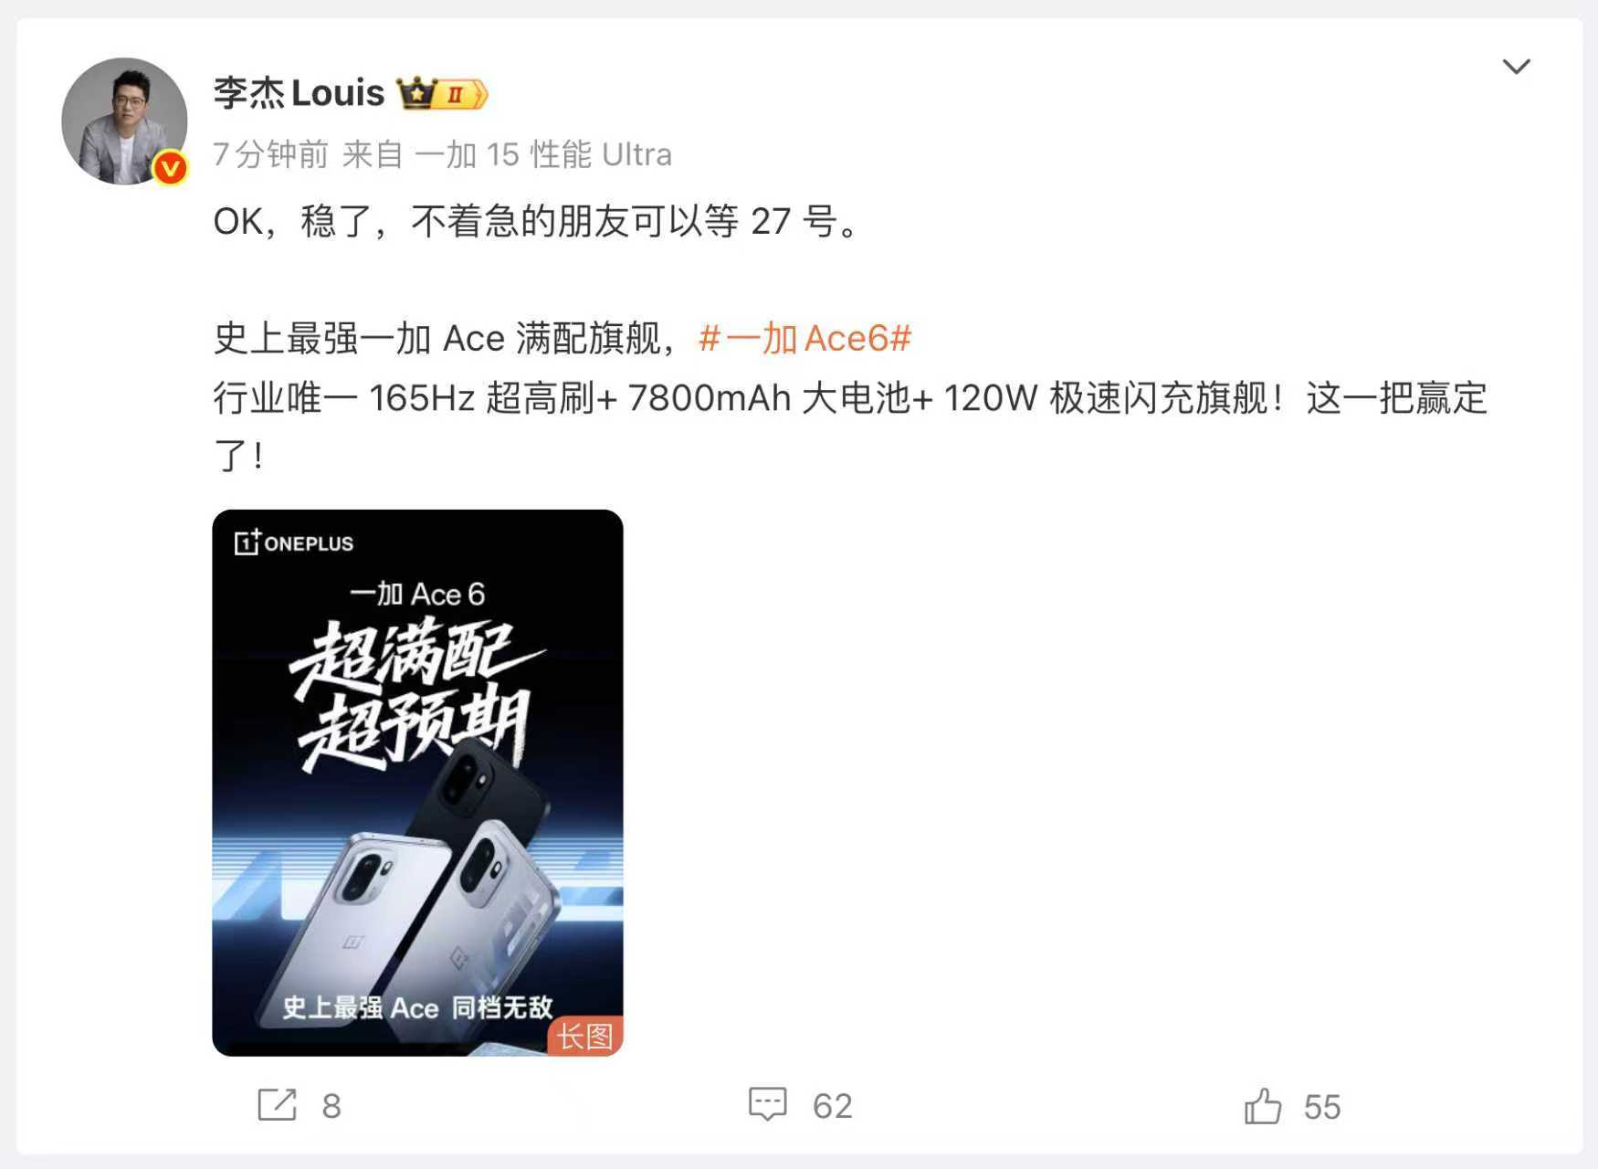Image resolution: width=1598 pixels, height=1169 pixels.
Task: Click the username 李杰 Louis
Action: pos(299,93)
